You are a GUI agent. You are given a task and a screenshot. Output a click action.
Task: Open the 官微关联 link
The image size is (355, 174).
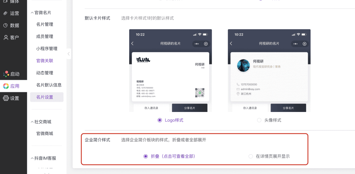(45, 61)
